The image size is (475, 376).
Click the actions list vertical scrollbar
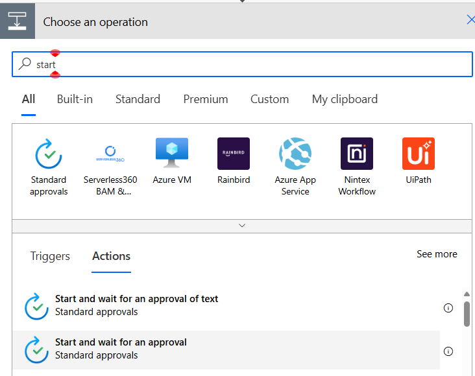(467, 313)
